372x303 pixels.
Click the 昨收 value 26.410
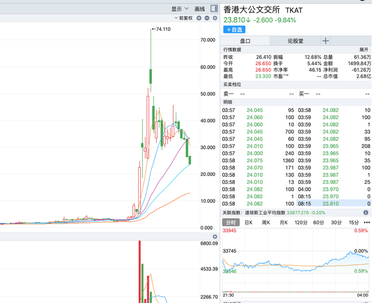pos(264,57)
